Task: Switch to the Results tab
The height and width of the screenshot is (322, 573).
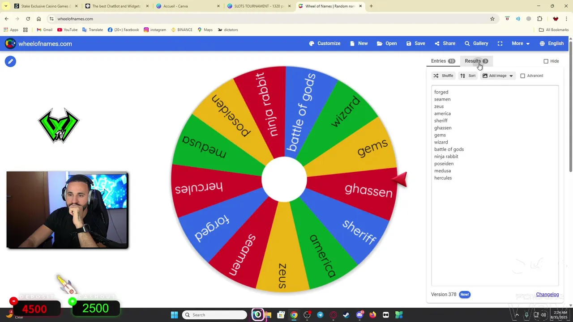Action: [476, 61]
